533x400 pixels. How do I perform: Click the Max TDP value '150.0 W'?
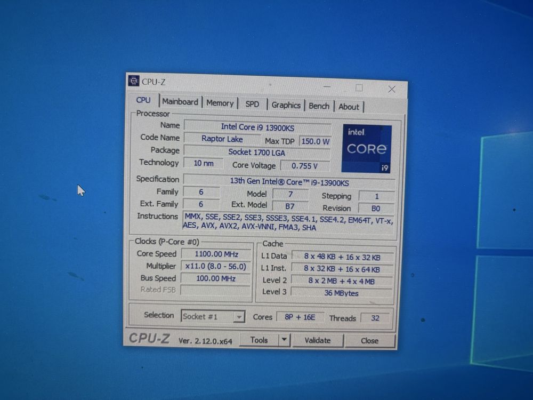tap(315, 141)
